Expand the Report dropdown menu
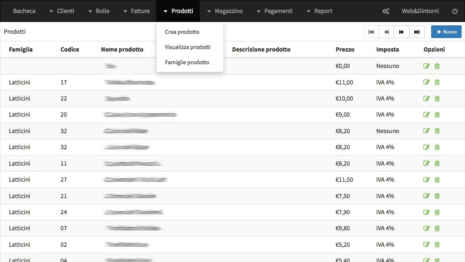 point(319,11)
